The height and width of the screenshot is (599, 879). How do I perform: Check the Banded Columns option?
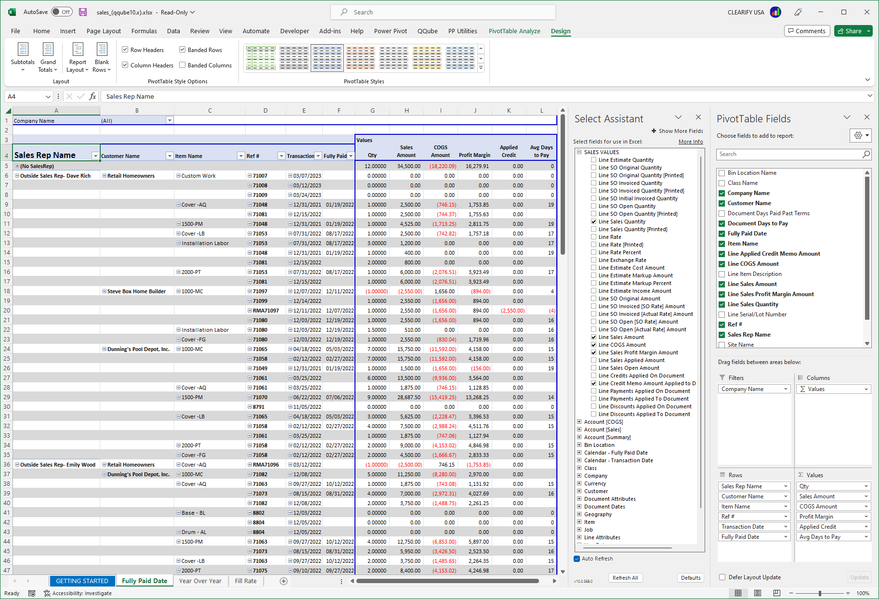click(x=182, y=65)
